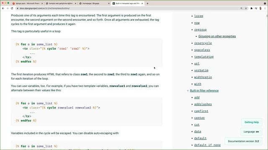Image resolution: width=268 pixels, height=150 pixels.
Task: Open the lorem tag link
Action: pos(198,16)
